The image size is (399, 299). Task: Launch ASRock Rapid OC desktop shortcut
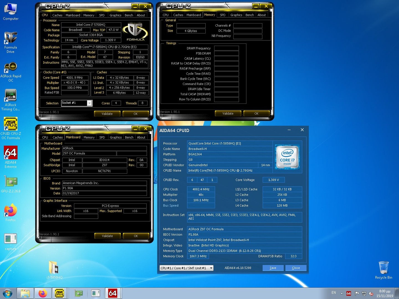coord(11,72)
